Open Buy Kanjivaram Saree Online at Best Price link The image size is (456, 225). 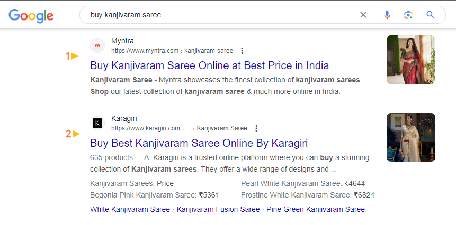point(209,65)
